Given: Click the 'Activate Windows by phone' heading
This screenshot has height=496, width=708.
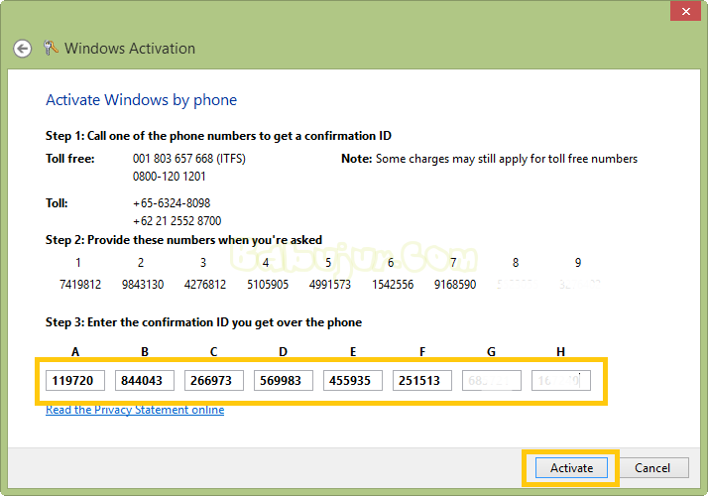Looking at the screenshot, I should tap(142, 100).
